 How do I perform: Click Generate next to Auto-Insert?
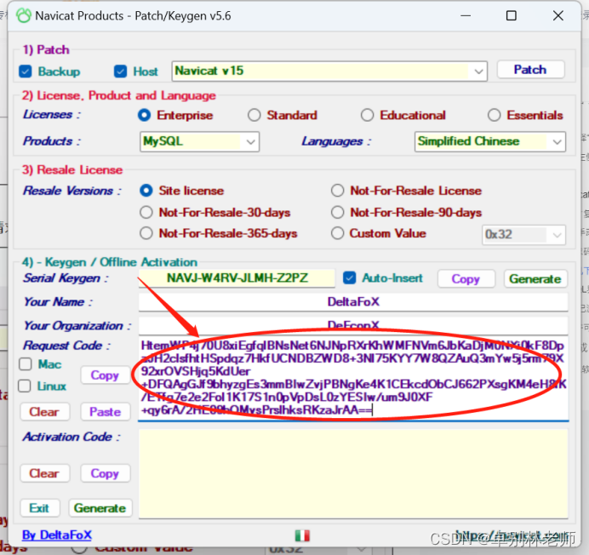point(535,279)
